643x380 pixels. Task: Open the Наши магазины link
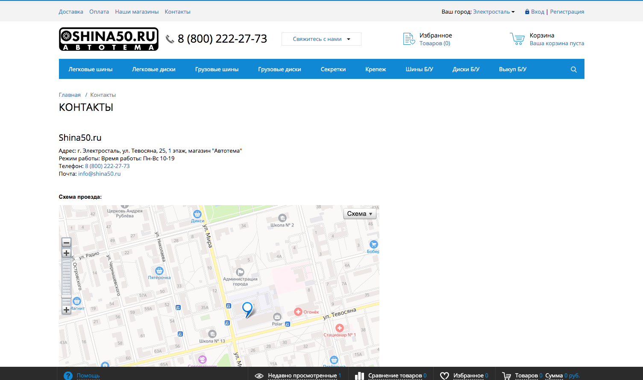pyautogui.click(x=137, y=12)
